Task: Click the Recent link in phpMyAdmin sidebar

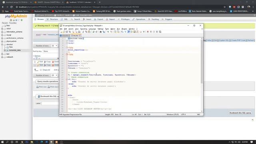Action: [x=5, y=23]
